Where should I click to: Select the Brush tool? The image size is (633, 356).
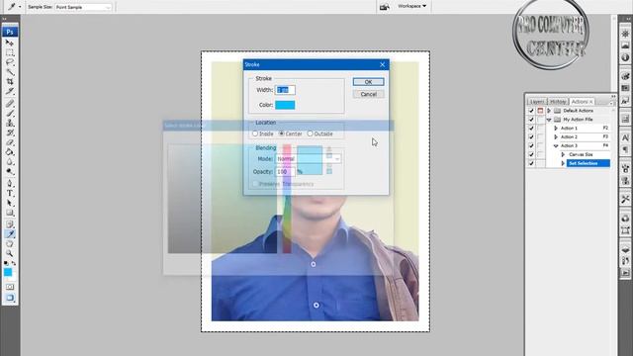click(x=10, y=113)
